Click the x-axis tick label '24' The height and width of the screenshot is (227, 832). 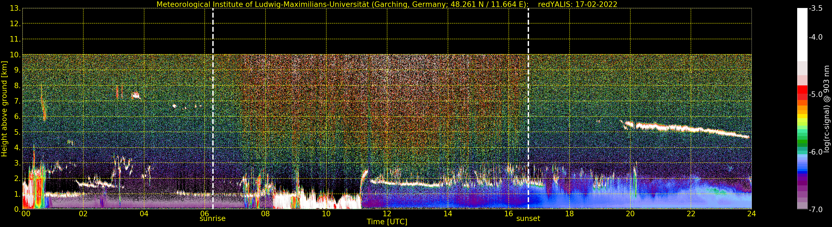point(752,214)
